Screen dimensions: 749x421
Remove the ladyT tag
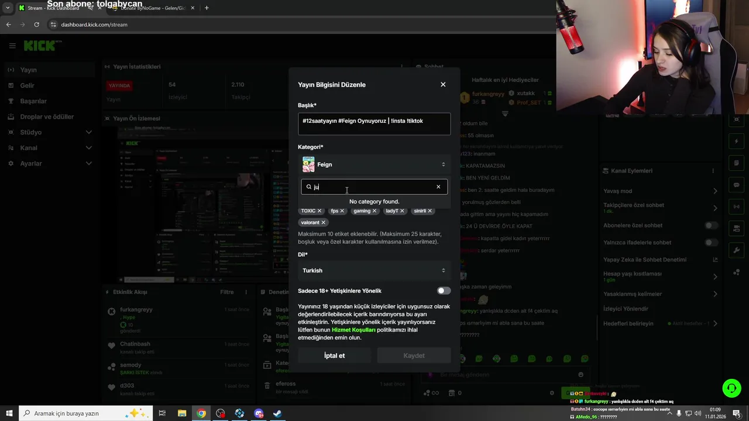(x=402, y=211)
